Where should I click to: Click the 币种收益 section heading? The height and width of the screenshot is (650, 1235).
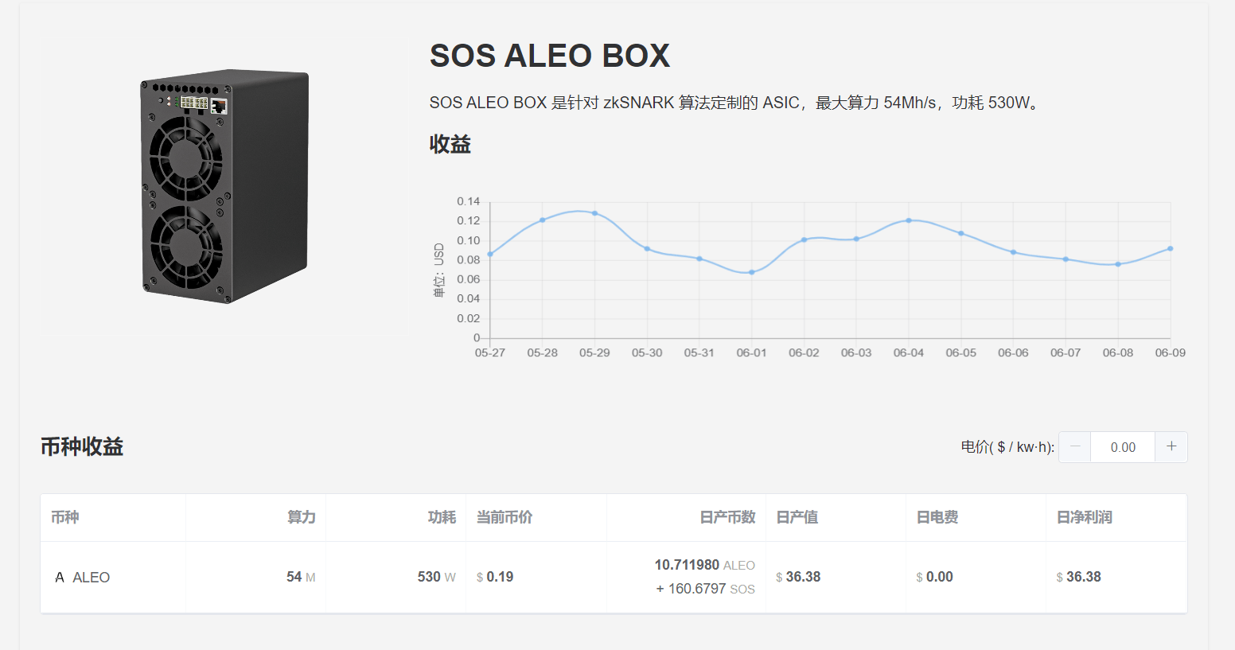pos(82,446)
